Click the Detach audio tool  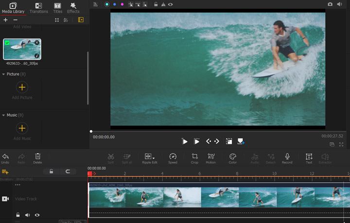[x=271, y=158]
